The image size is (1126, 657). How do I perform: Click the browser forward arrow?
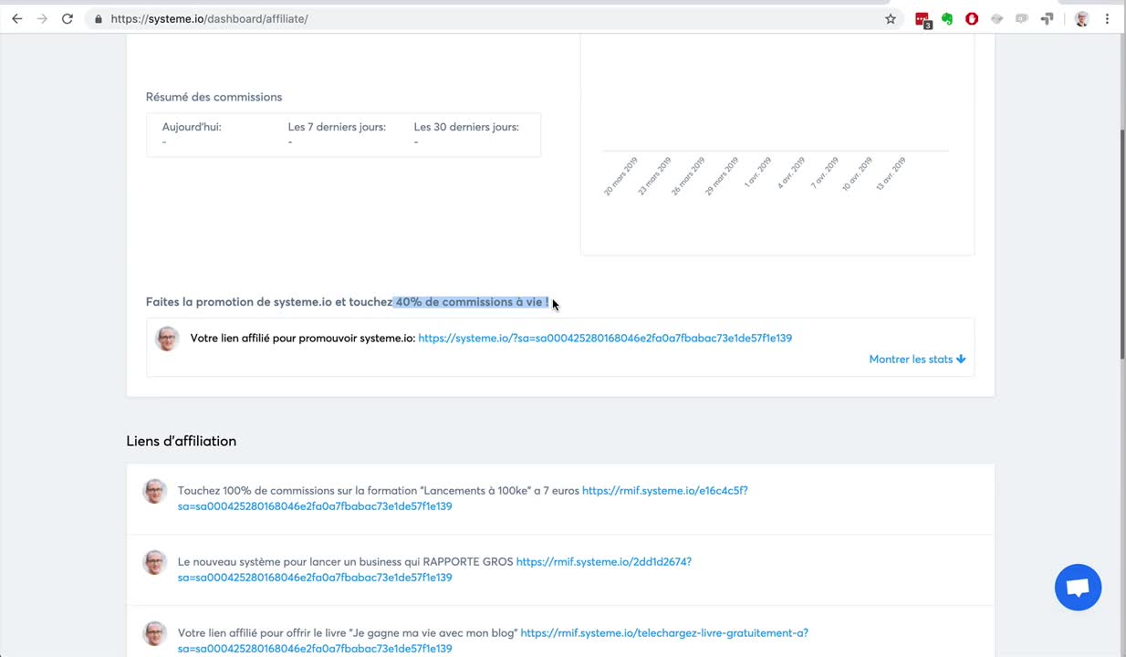point(42,18)
